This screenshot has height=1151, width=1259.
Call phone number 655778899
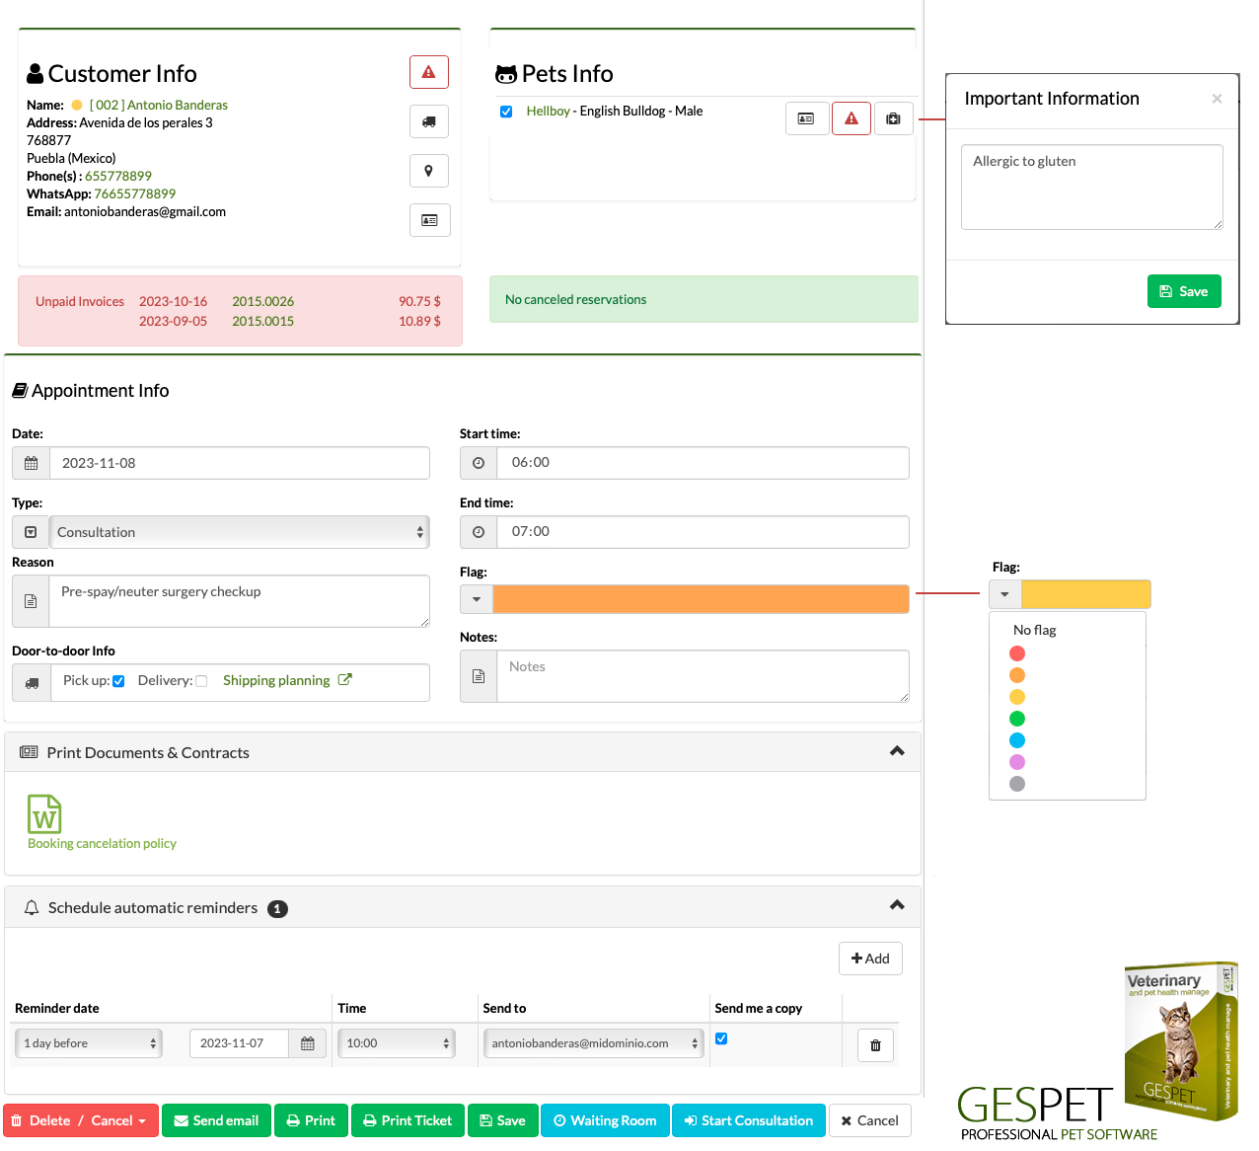click(x=118, y=176)
